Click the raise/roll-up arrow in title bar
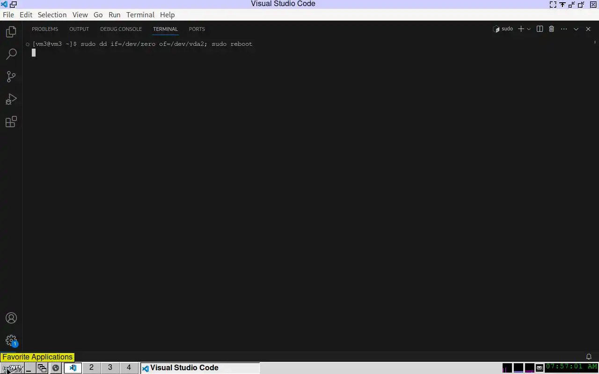Screen dimensions: 599x374 pos(562,4)
